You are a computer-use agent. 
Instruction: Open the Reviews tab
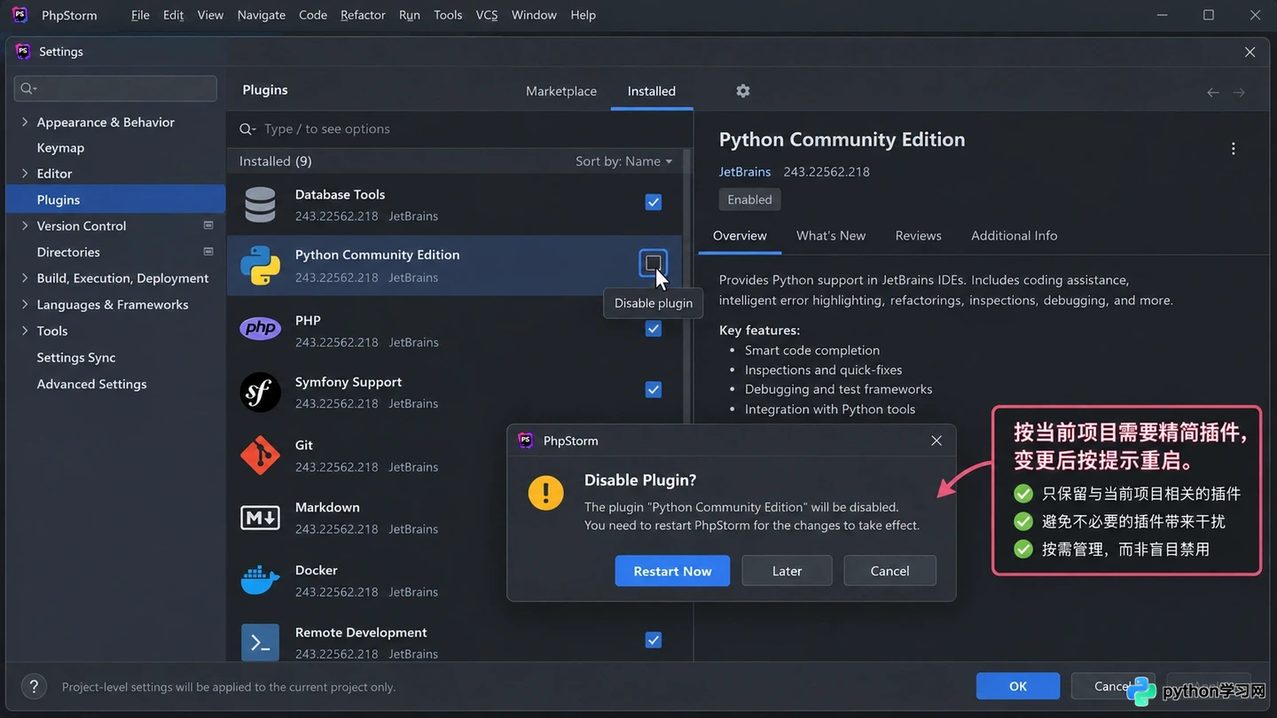pyautogui.click(x=918, y=236)
